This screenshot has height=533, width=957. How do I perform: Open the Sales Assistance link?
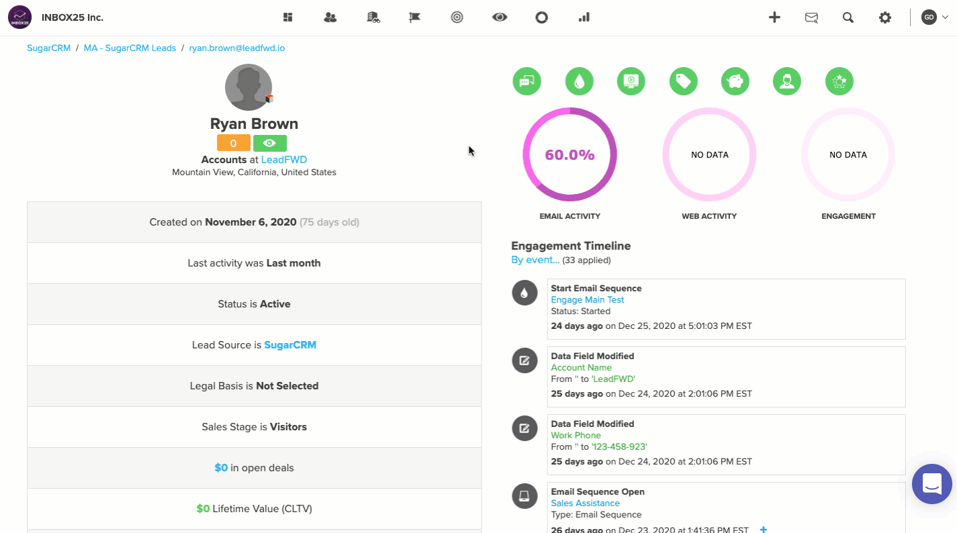[585, 503]
